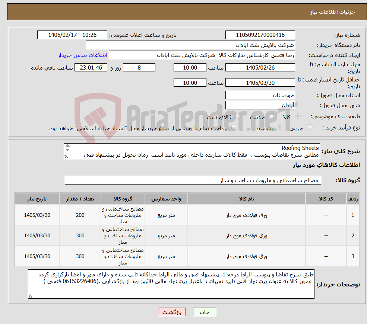Click the need number field 1105092179000416
The width and height of the screenshot is (367, 324).
point(260,35)
